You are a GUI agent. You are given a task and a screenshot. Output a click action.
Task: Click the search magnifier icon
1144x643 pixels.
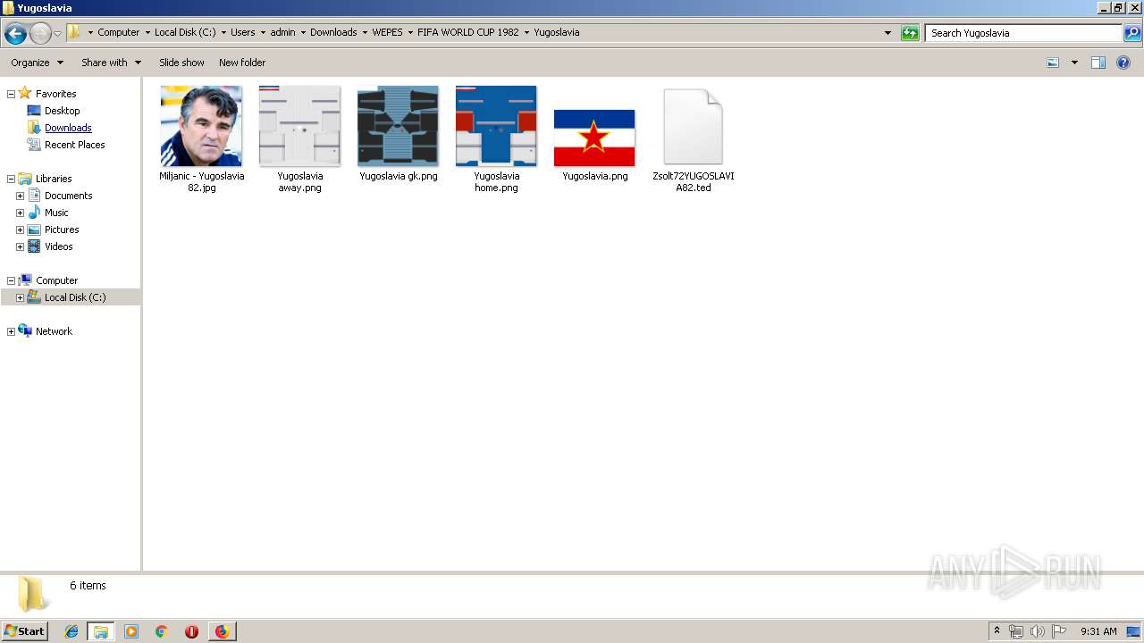[1132, 33]
